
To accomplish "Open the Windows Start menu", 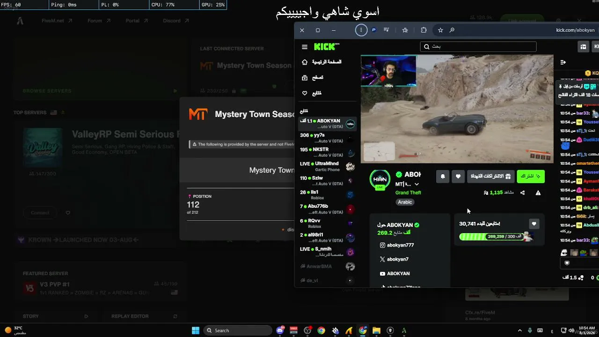I will 196,330.
